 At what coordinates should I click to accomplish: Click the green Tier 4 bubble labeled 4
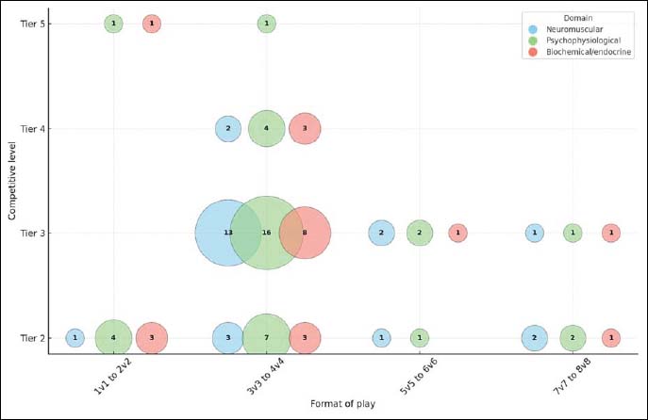(266, 128)
